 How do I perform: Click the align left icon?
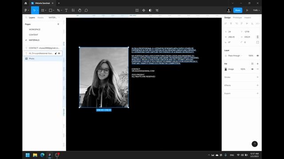(225, 23)
